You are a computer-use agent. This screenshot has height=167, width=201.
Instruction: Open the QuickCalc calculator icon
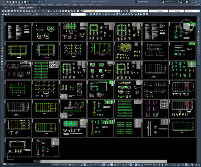74,11
